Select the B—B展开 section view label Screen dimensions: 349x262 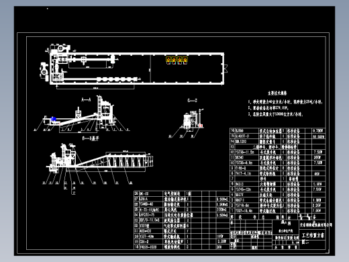pos(91,138)
